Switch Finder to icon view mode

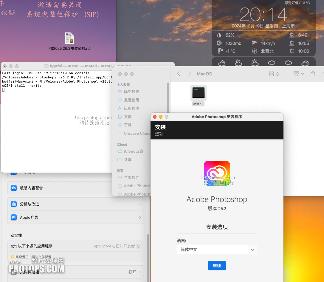click(x=274, y=74)
